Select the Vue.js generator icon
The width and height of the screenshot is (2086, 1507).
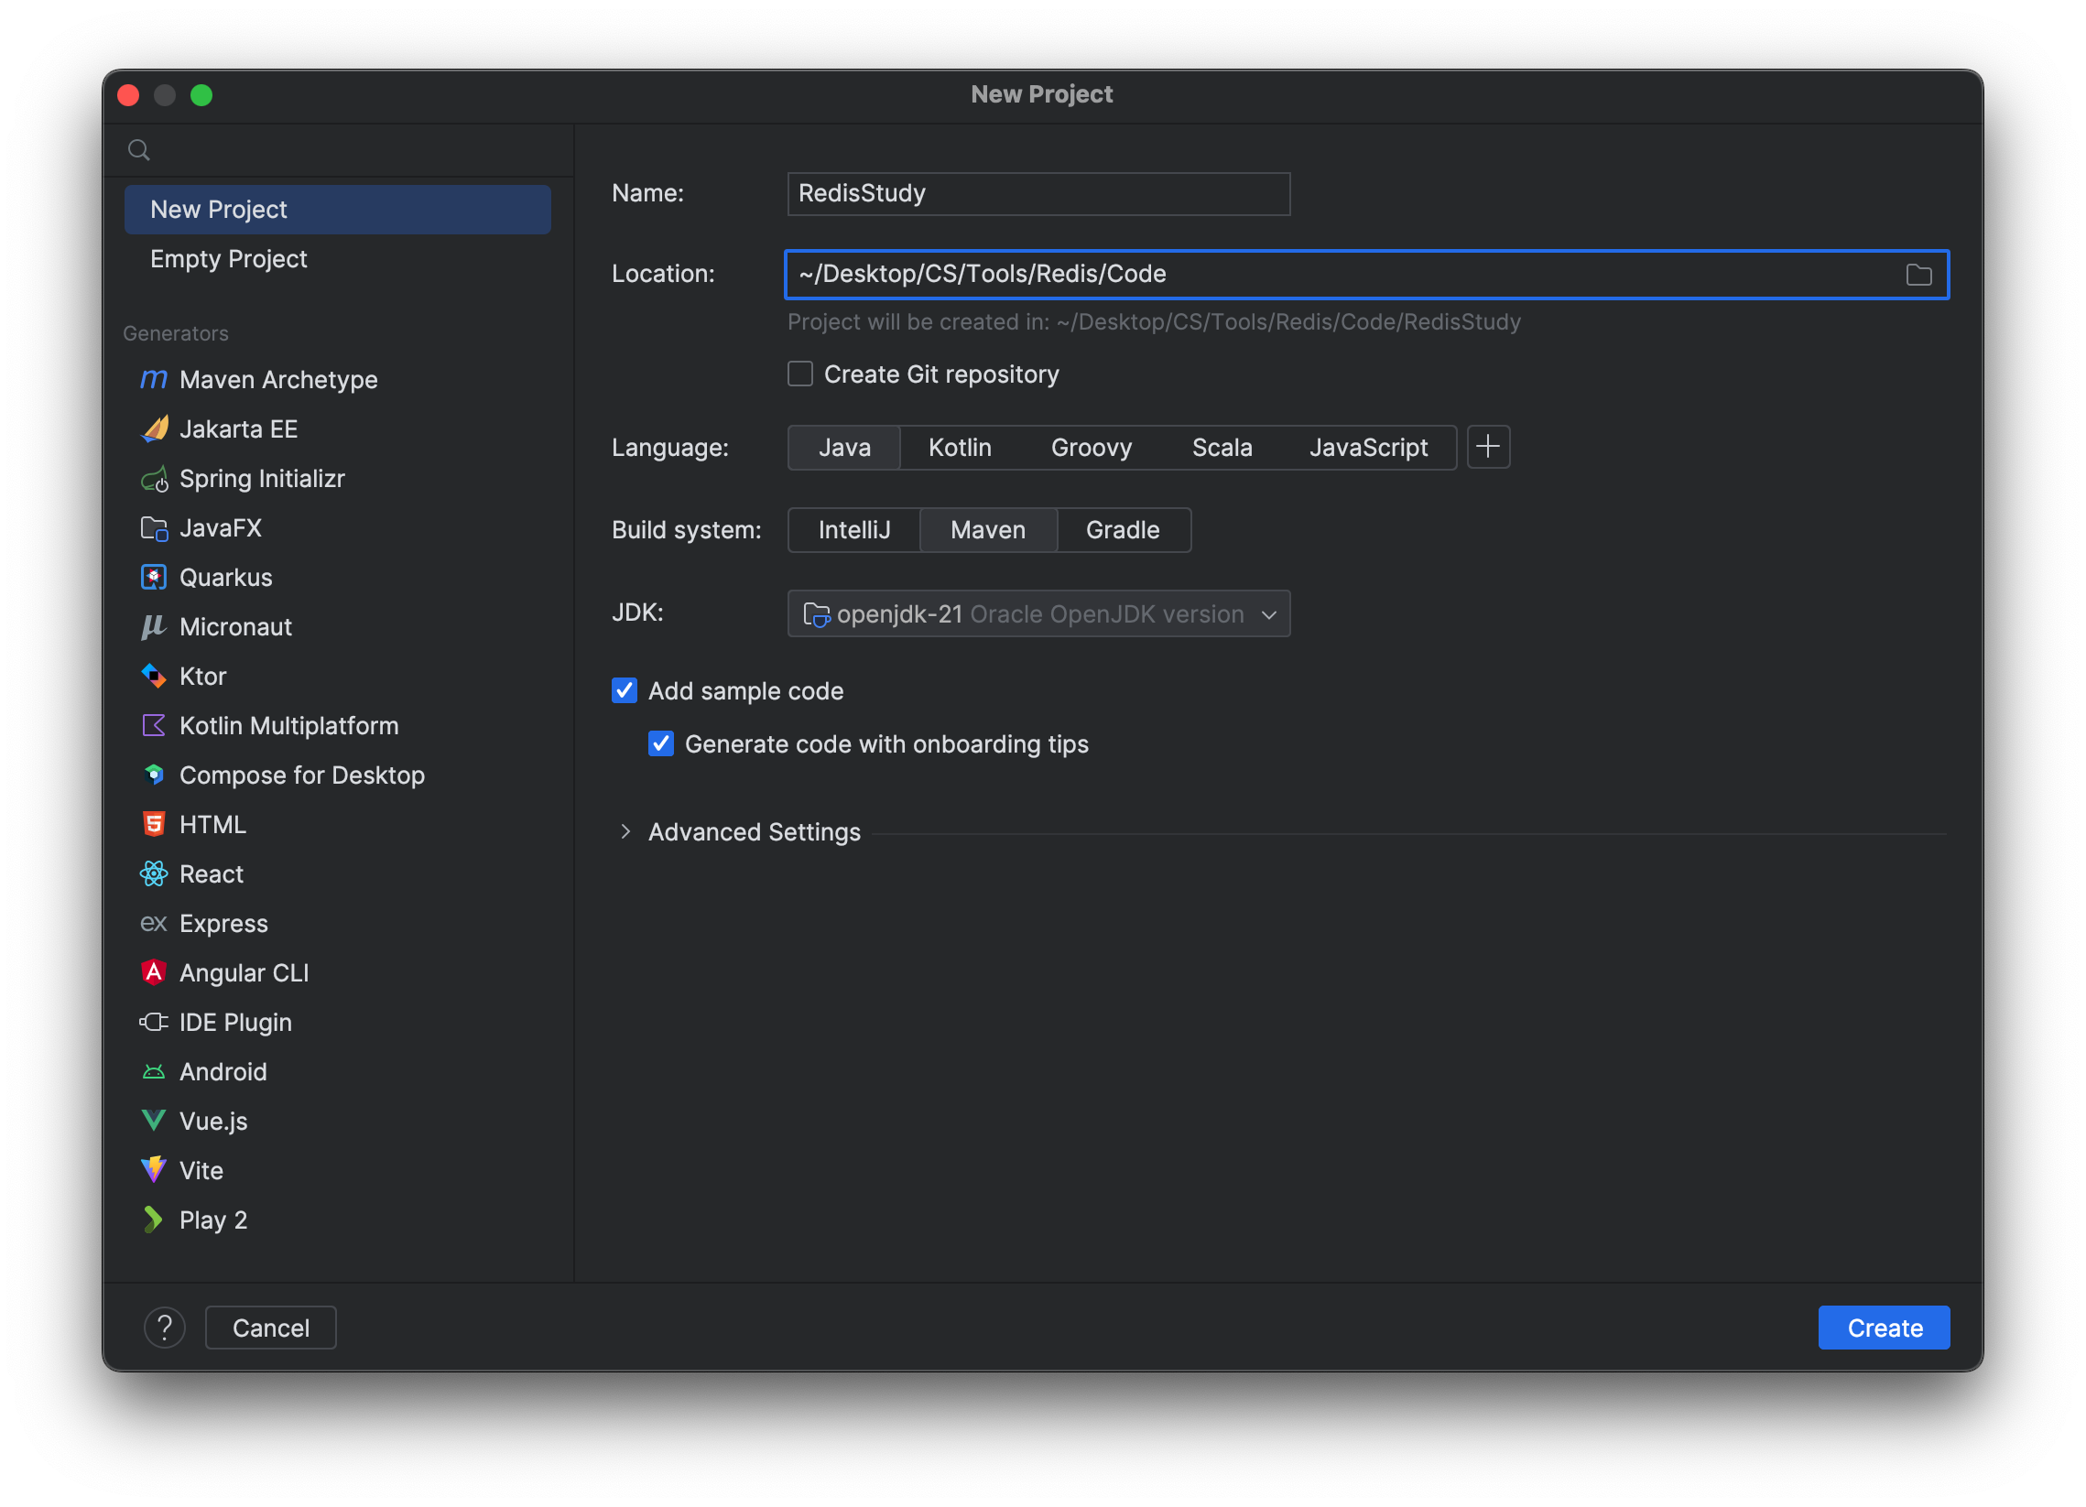[154, 1121]
